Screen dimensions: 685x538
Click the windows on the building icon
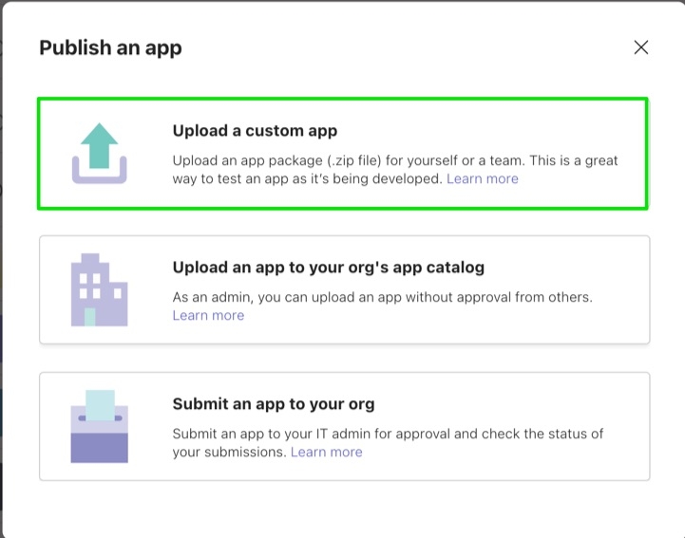point(89,284)
